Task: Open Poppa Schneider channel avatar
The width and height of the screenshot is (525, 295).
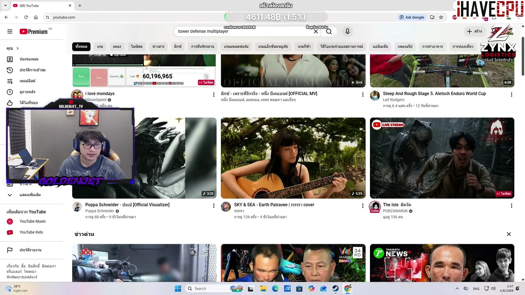Action: point(77,206)
